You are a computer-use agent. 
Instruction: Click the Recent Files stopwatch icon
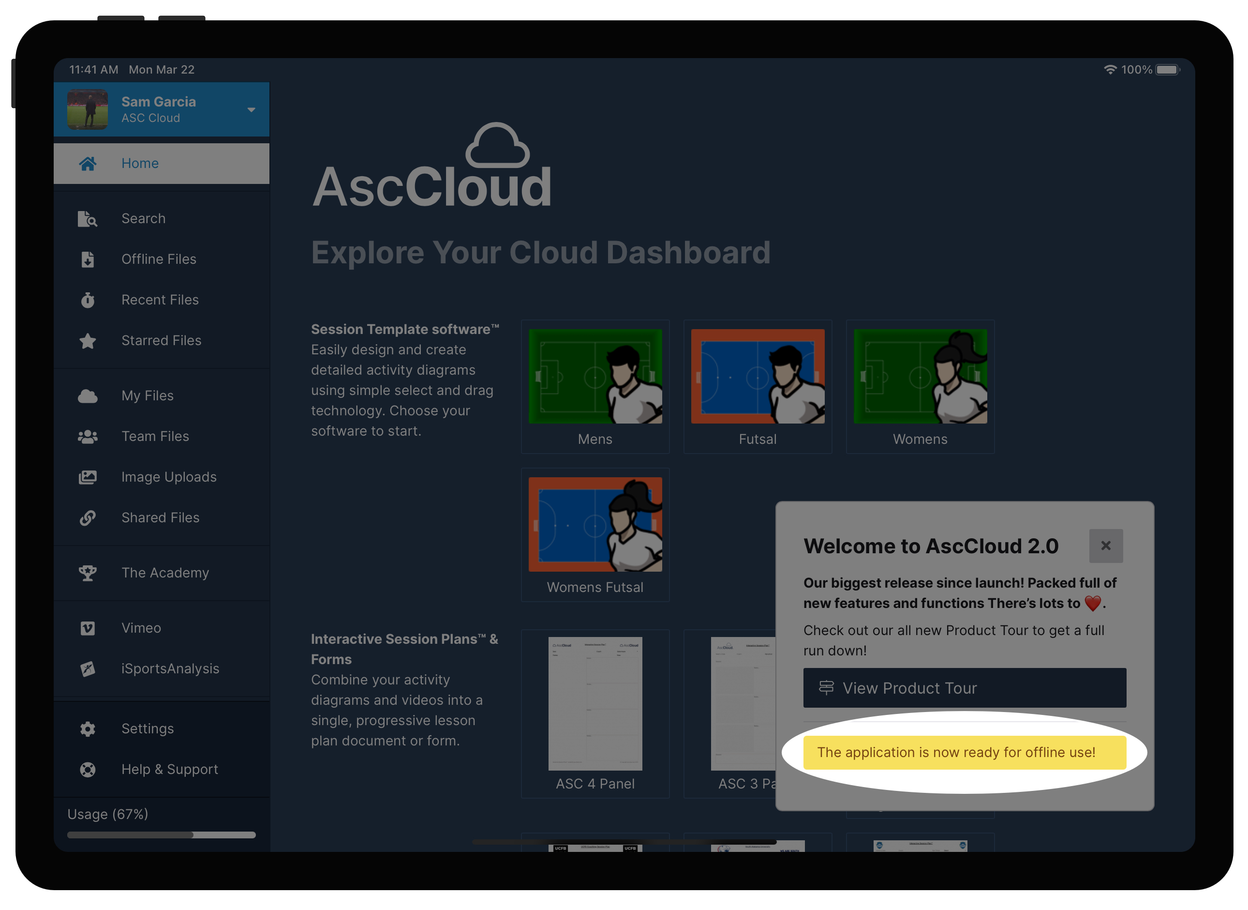(88, 300)
